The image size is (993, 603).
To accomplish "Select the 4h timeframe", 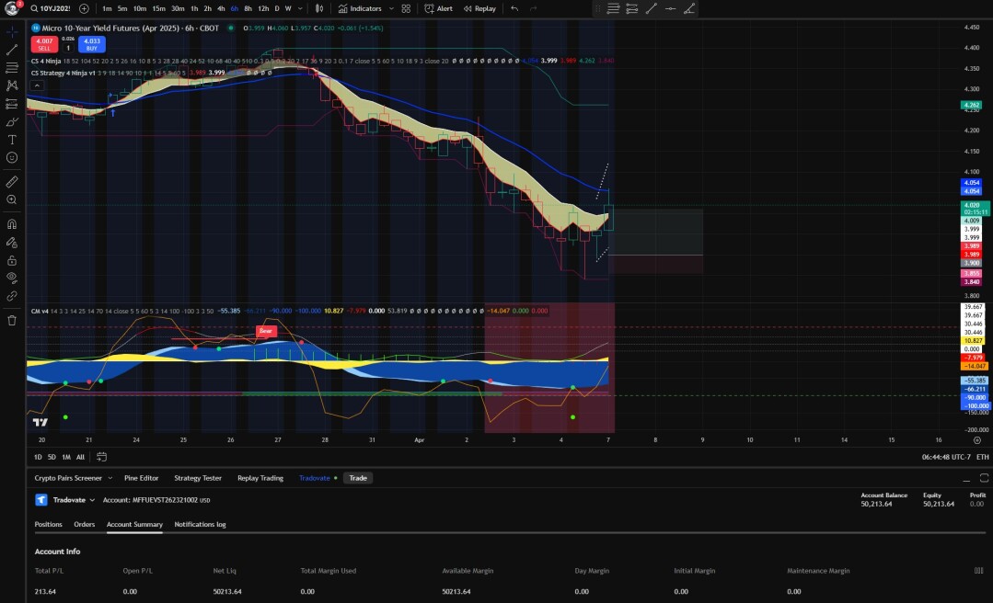I will coord(221,9).
